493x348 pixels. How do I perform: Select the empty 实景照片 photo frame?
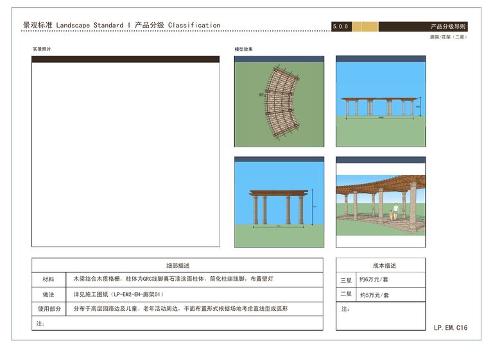(x=126, y=151)
